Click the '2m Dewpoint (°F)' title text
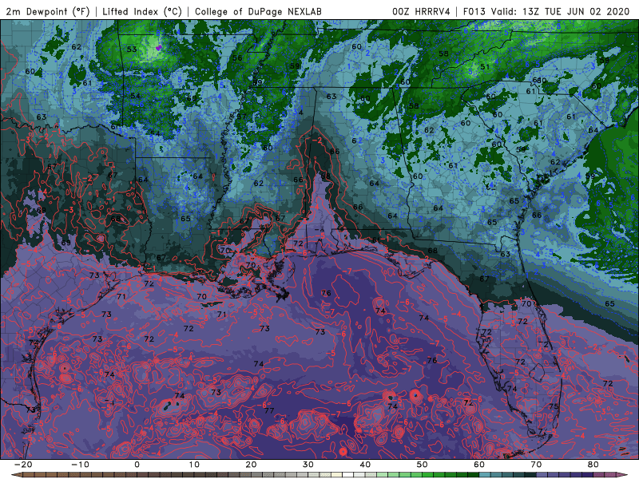This screenshot has height=479, width=639. pyautogui.click(x=48, y=11)
